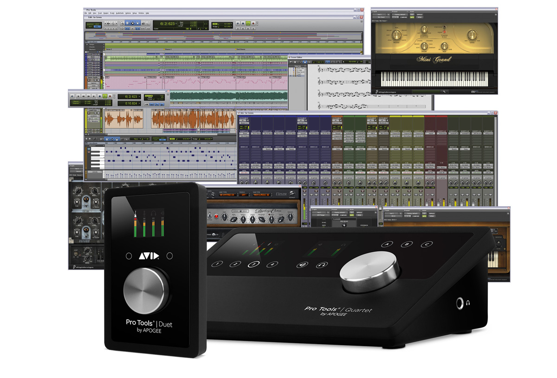This screenshot has height=378, width=557.
Task: Click Mini Grand Model selector knob
Action: pos(397,35)
